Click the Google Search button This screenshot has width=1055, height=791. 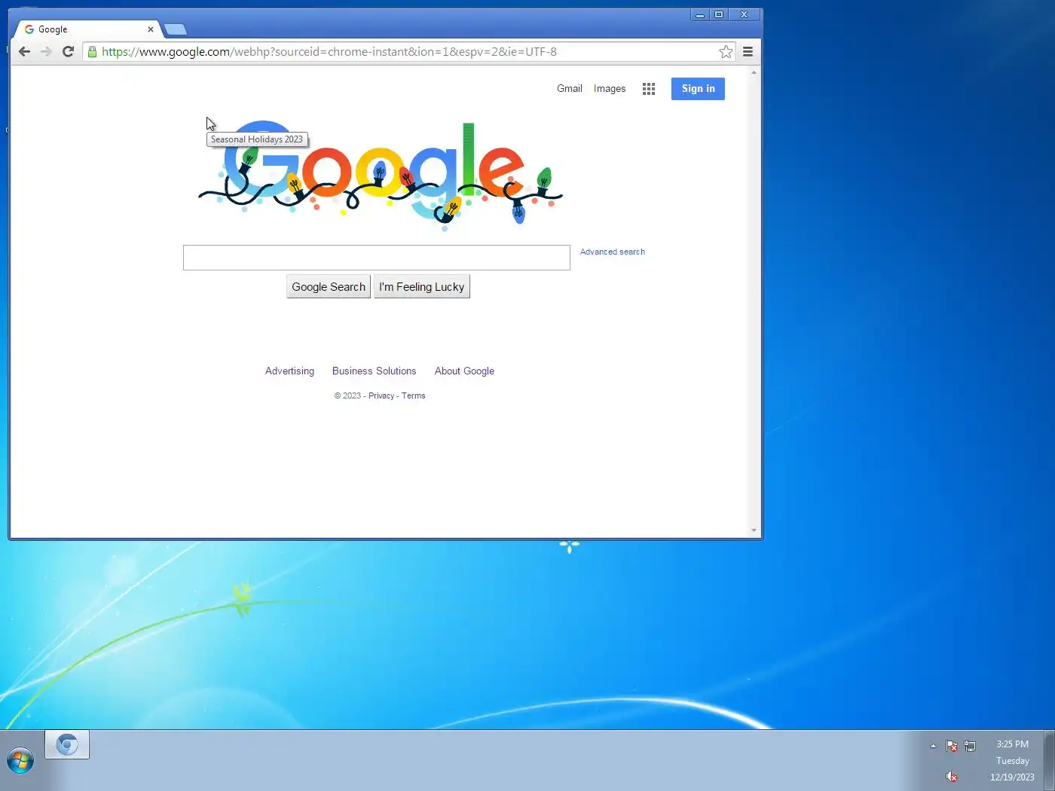329,286
